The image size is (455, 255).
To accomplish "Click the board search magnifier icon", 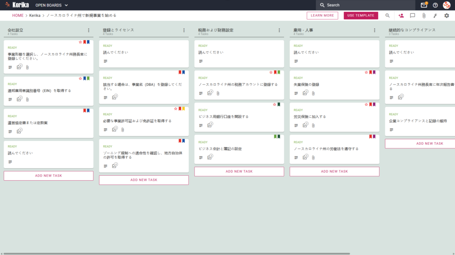I will click(x=387, y=15).
